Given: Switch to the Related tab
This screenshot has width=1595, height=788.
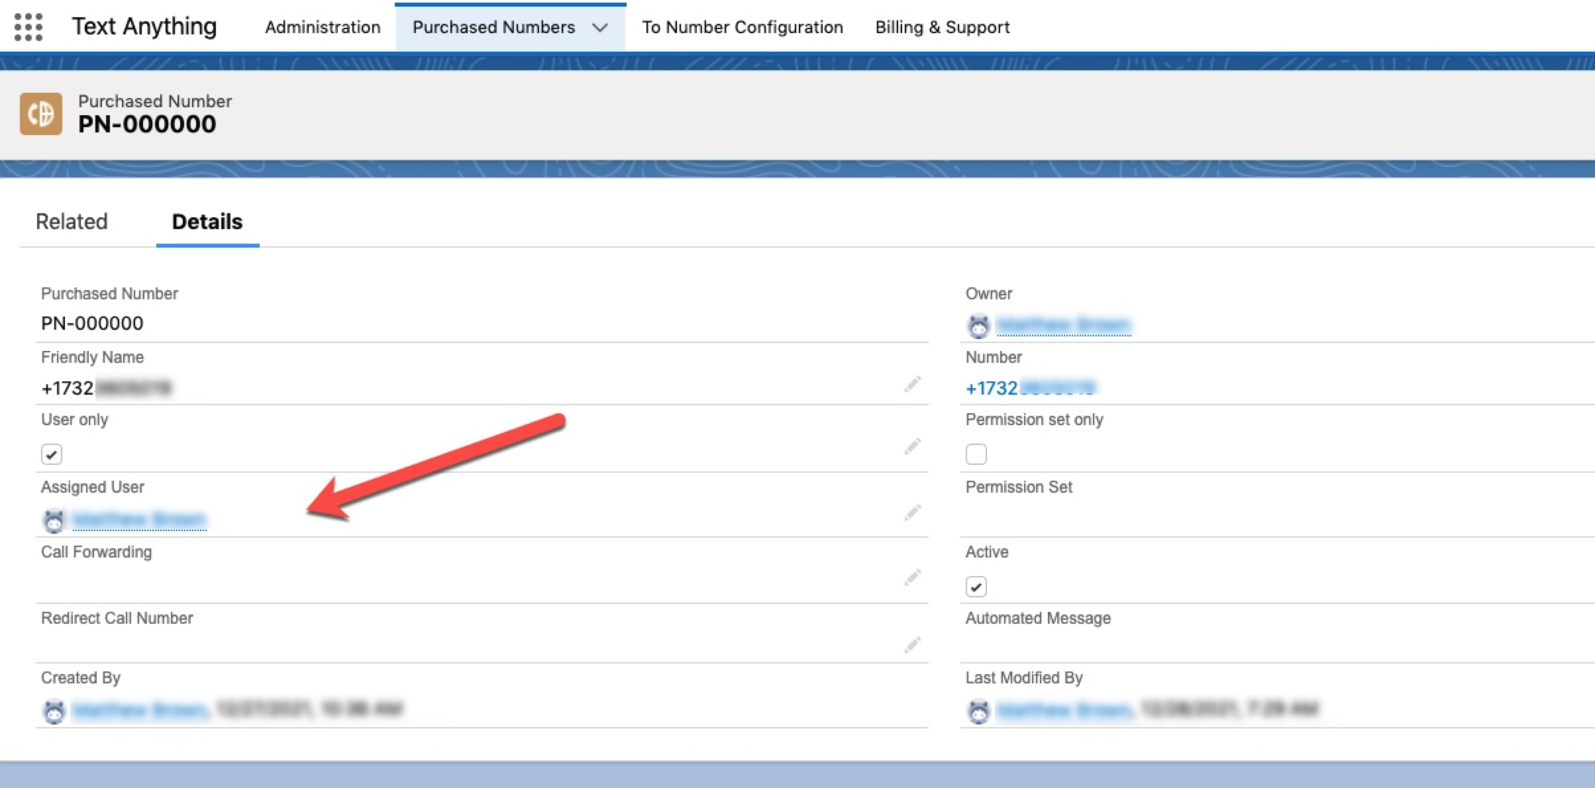Looking at the screenshot, I should (72, 221).
